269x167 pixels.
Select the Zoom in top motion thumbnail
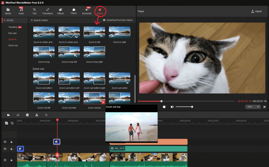(x=44, y=53)
